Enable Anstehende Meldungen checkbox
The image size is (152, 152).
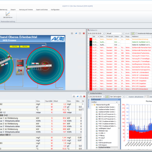tap(136, 33)
